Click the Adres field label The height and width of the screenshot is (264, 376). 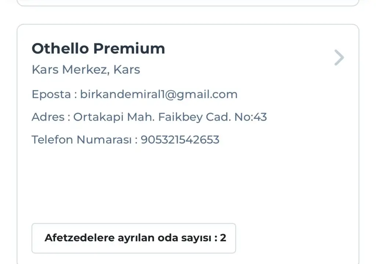[47, 117]
